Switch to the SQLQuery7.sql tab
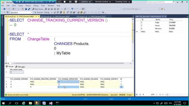Screen dimensions: 189x106 (91, 16)
